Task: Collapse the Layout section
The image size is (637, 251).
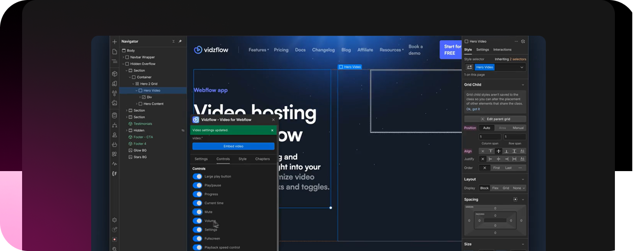Action: pyautogui.click(x=523, y=179)
